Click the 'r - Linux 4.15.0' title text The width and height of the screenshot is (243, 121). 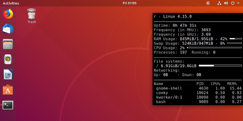[x=173, y=17]
